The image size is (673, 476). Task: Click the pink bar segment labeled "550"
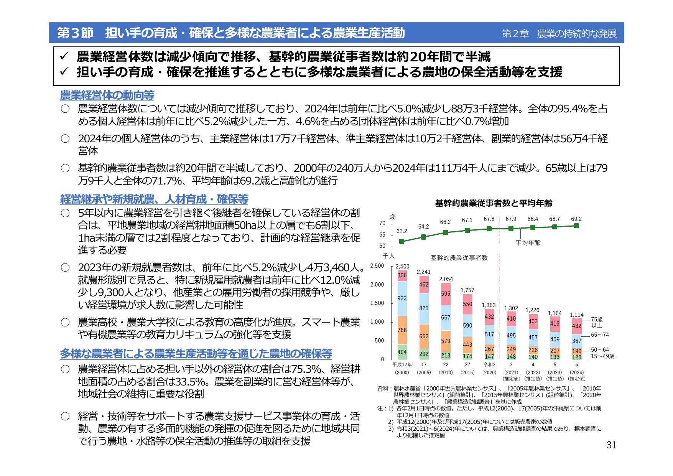[467, 304]
